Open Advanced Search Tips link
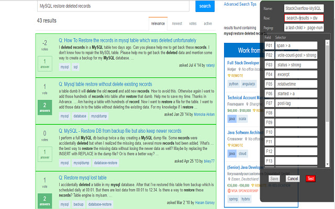This screenshot has width=335, height=209. 240,4
